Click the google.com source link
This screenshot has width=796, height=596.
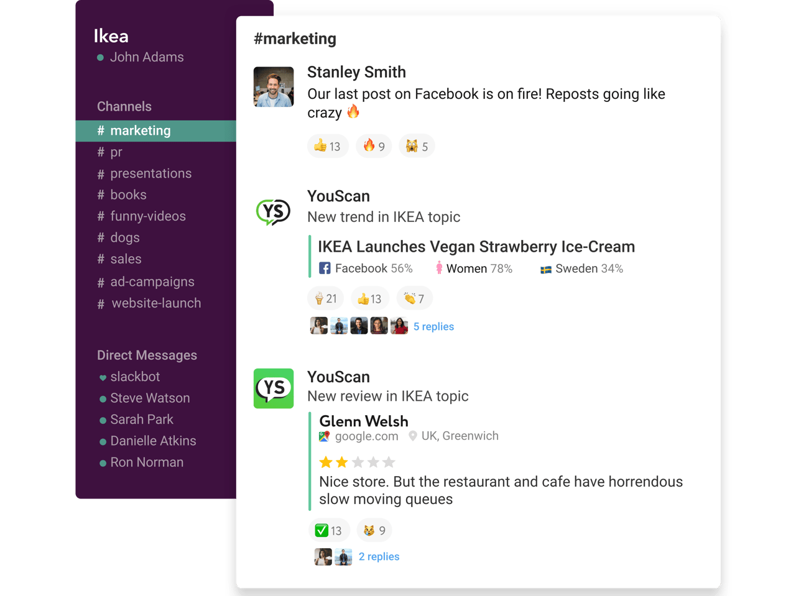pos(365,436)
